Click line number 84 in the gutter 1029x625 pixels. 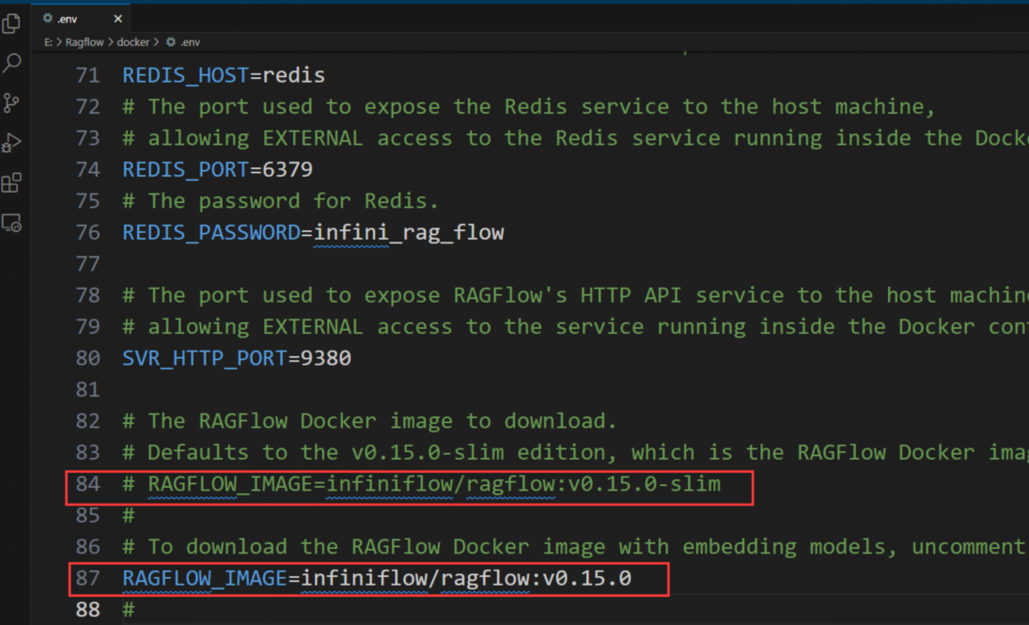(x=87, y=484)
